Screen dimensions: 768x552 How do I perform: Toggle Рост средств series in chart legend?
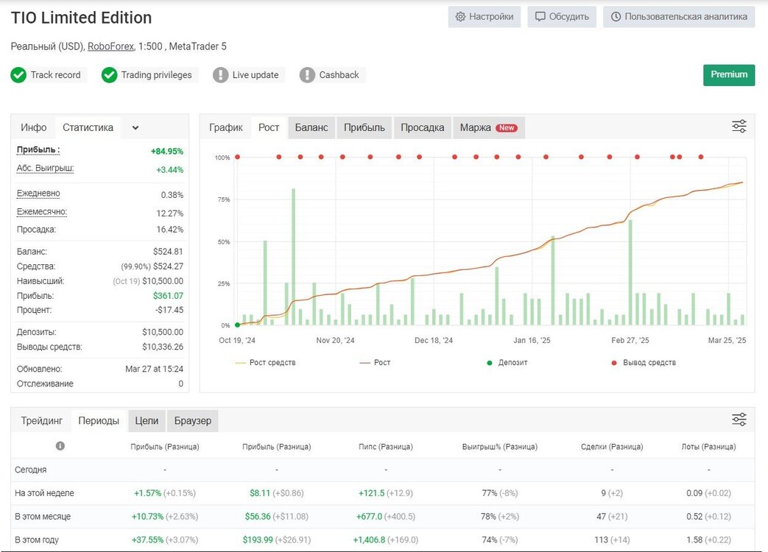[x=266, y=363]
